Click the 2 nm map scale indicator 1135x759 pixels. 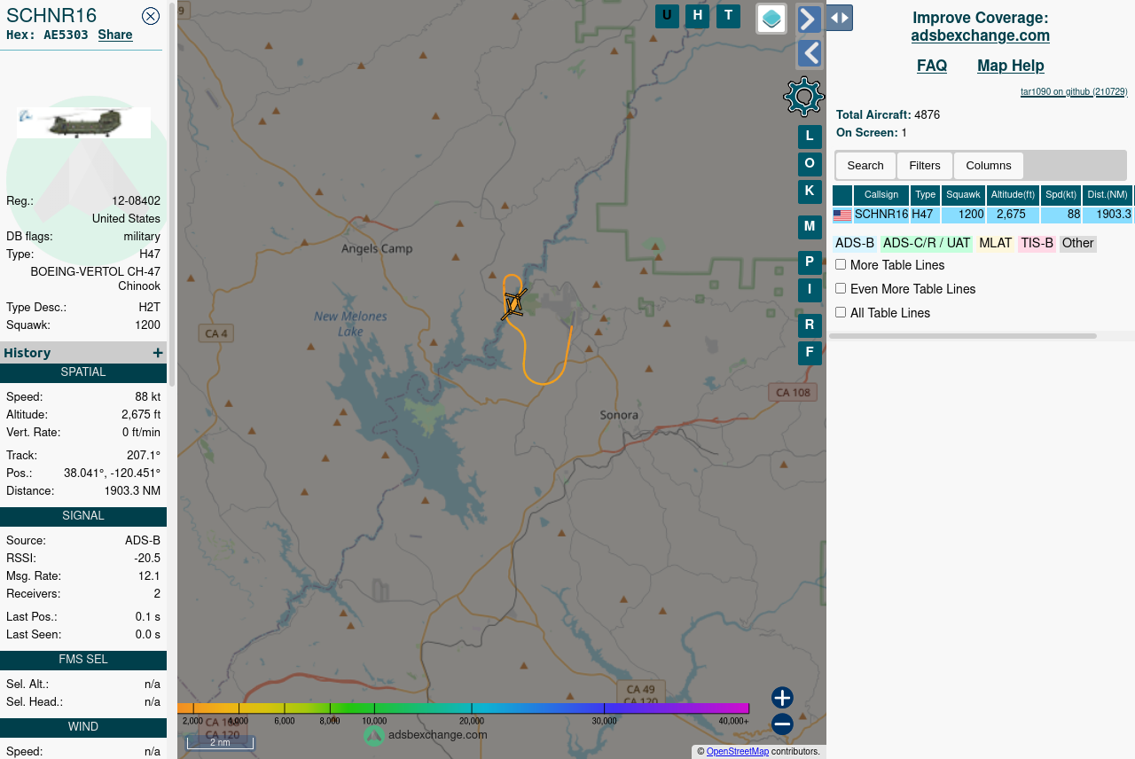(220, 743)
